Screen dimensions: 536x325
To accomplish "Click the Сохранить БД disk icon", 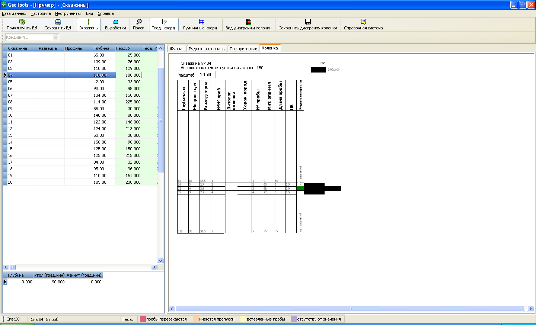I will pyautogui.click(x=58, y=22).
